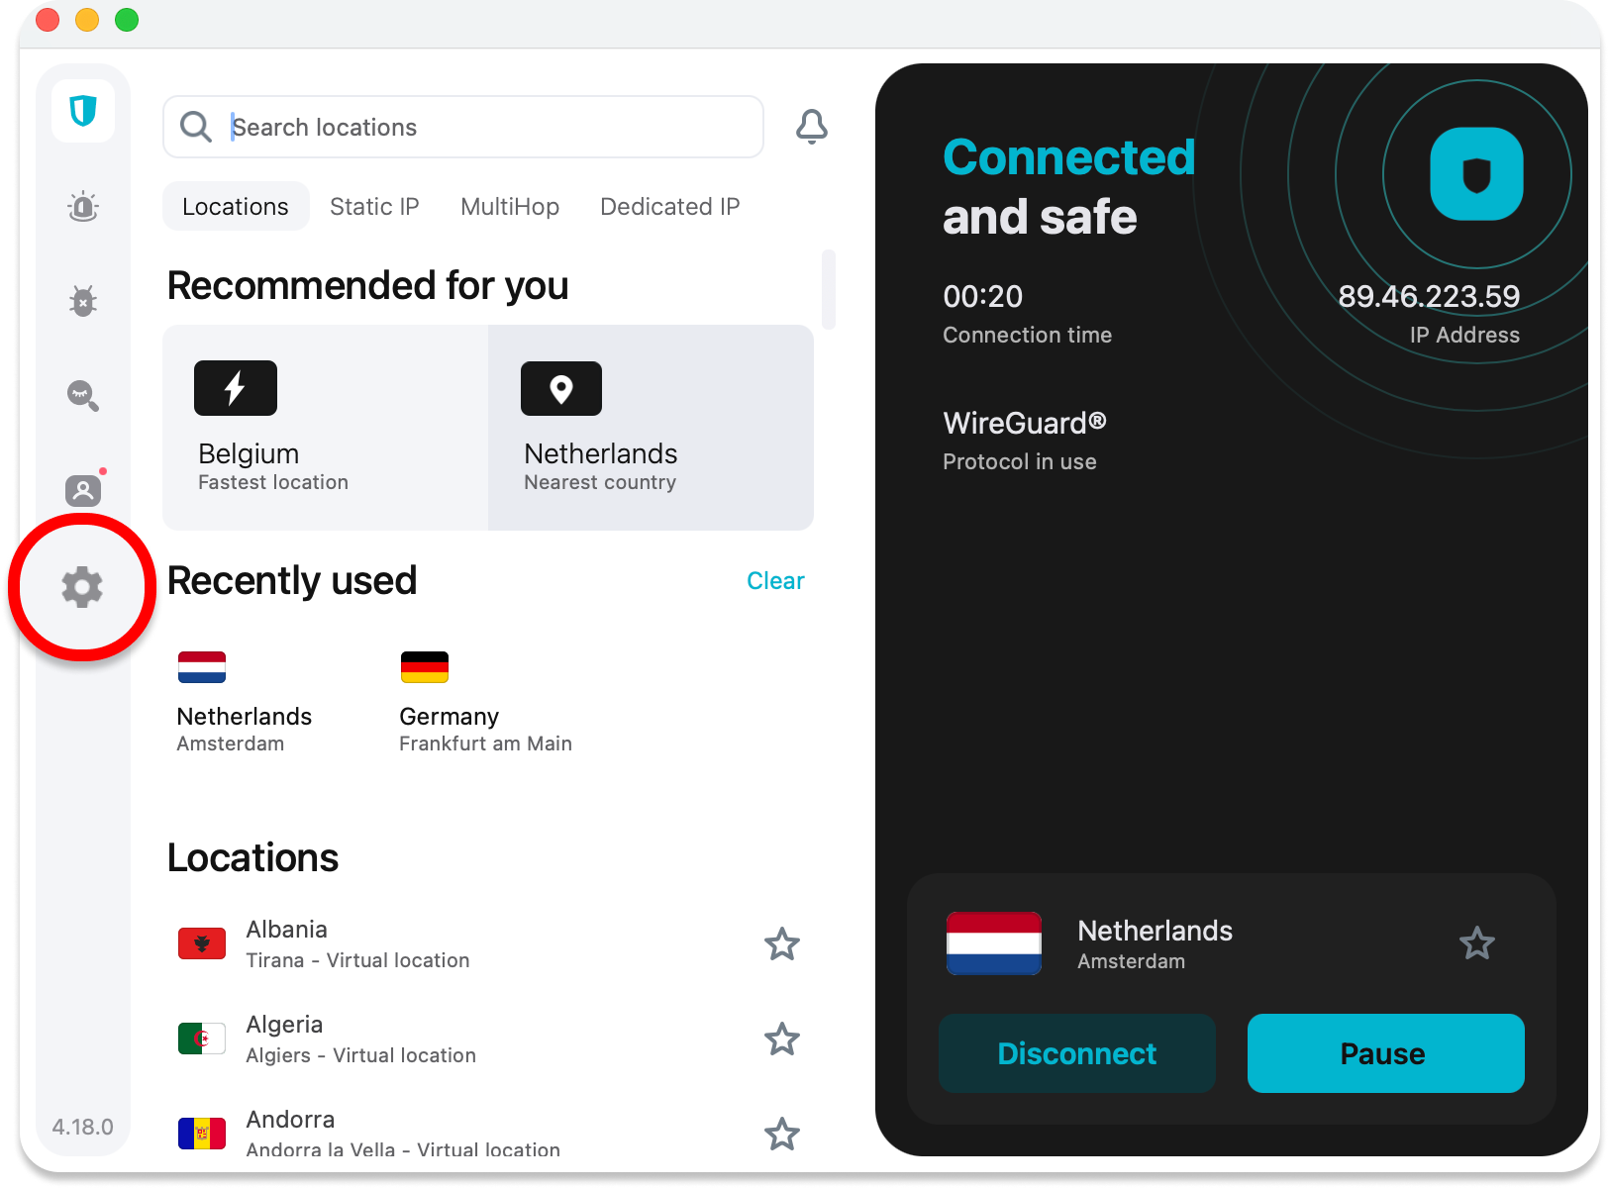Open the Dedicated IP tab
Screen dimensions: 1608x1188
click(669, 207)
